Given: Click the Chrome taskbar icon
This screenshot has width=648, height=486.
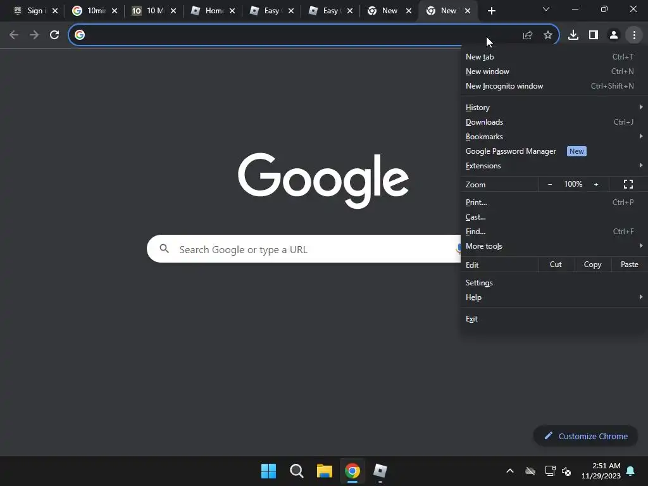Looking at the screenshot, I should [x=352, y=471].
